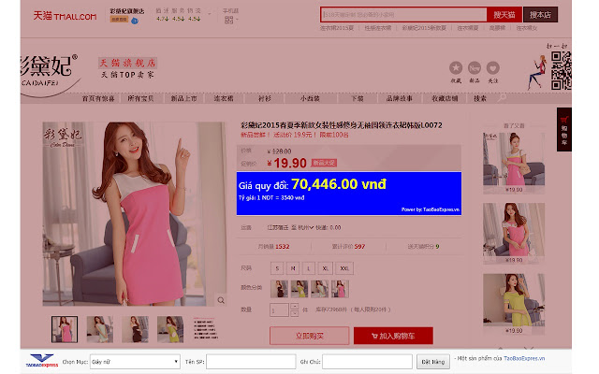Image resolution: width=599 pixels, height=374 pixels.
Task: Click the zoom magnifier on main product image
Action: [x=221, y=300]
